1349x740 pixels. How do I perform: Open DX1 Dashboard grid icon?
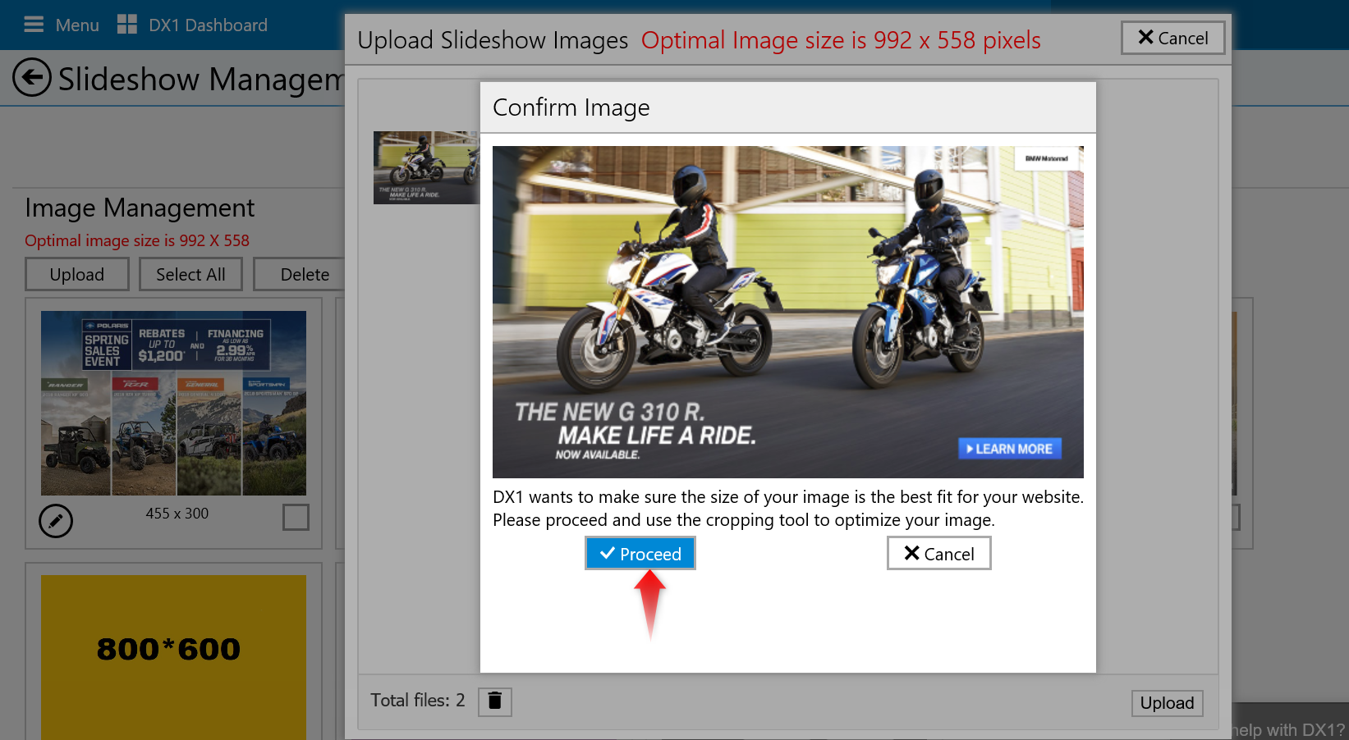point(127,25)
